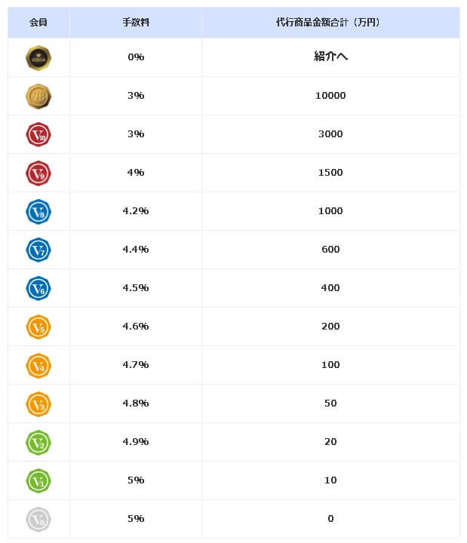Select the red V10 member badge
Image resolution: width=467 pixels, height=543 pixels.
[x=38, y=134]
